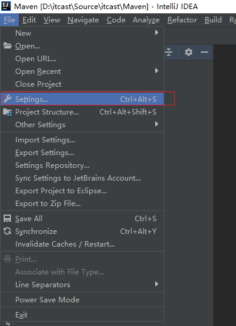Click the Save All floppy disk icon

point(7,219)
